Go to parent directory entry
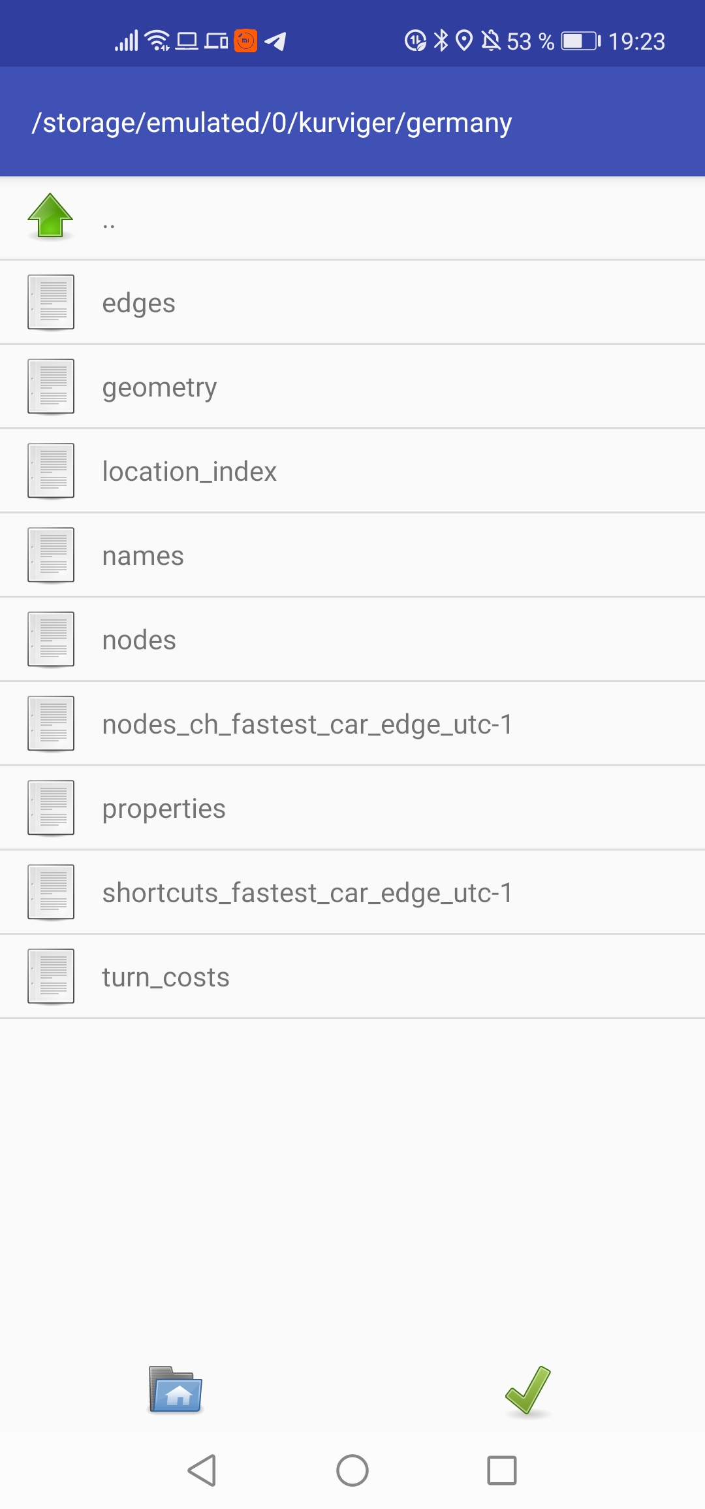This screenshot has width=705, height=1509. click(352, 218)
